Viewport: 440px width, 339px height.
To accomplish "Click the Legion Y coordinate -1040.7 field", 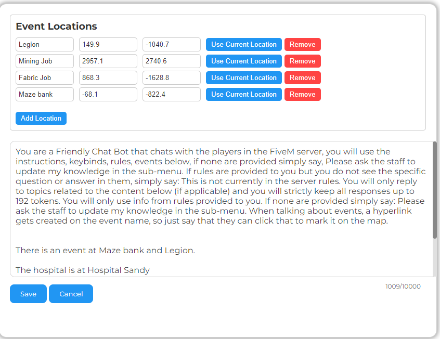I will [x=171, y=45].
